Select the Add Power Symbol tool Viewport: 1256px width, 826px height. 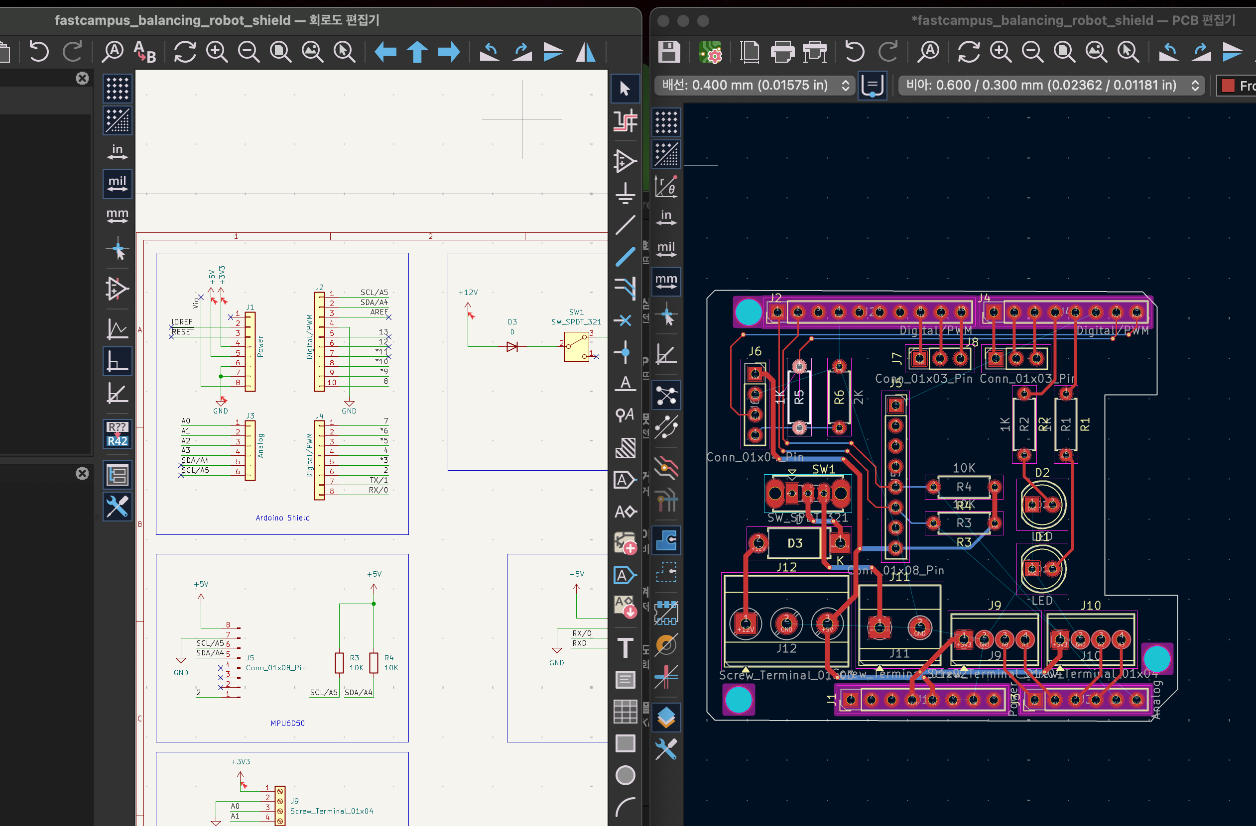[x=626, y=193]
